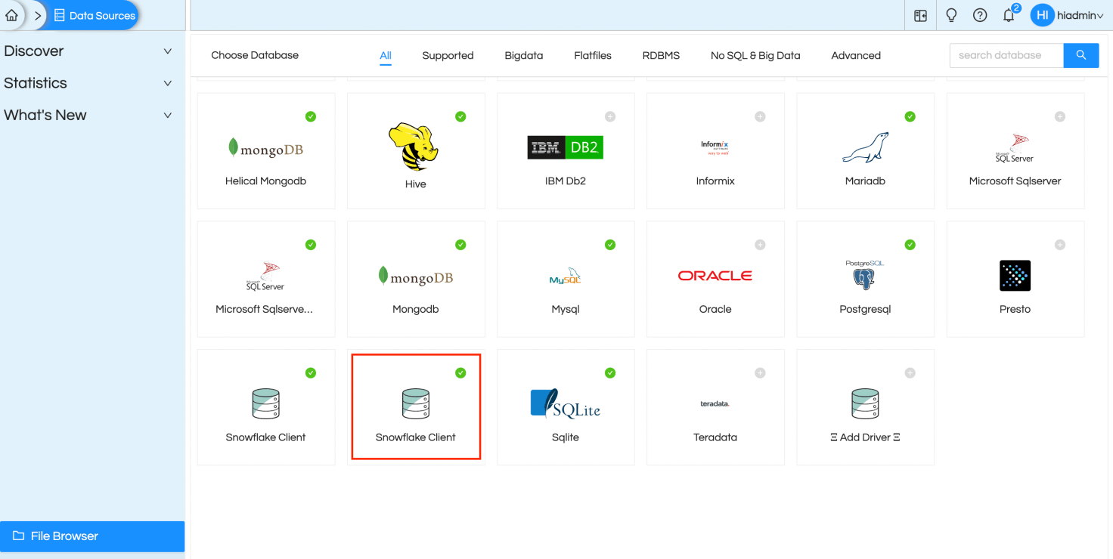Switch to the Supported tab
The image size is (1113, 559).
click(448, 55)
